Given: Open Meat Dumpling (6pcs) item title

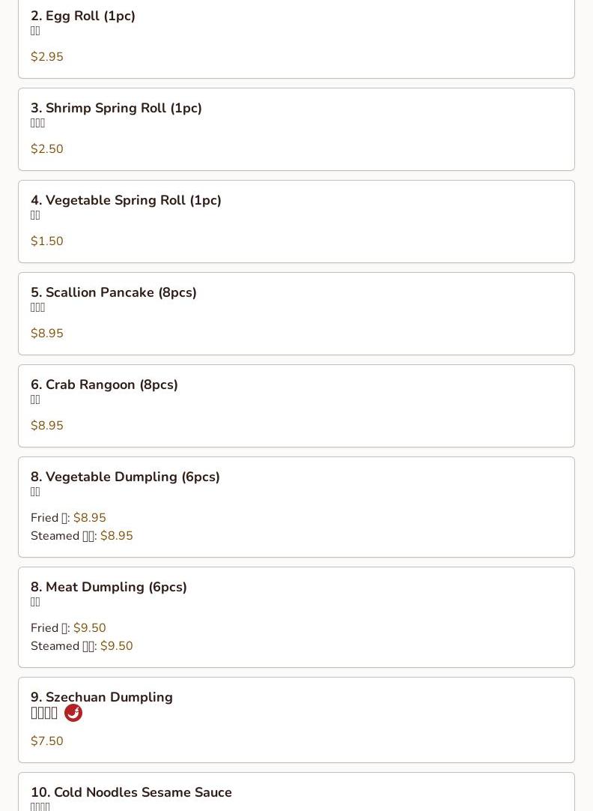Looking at the screenshot, I should coord(109,587).
